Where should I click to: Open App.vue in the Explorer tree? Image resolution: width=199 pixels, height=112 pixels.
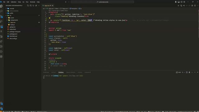coord(13,22)
